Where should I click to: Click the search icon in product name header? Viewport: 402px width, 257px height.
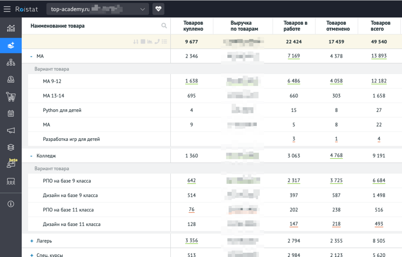[x=164, y=26]
